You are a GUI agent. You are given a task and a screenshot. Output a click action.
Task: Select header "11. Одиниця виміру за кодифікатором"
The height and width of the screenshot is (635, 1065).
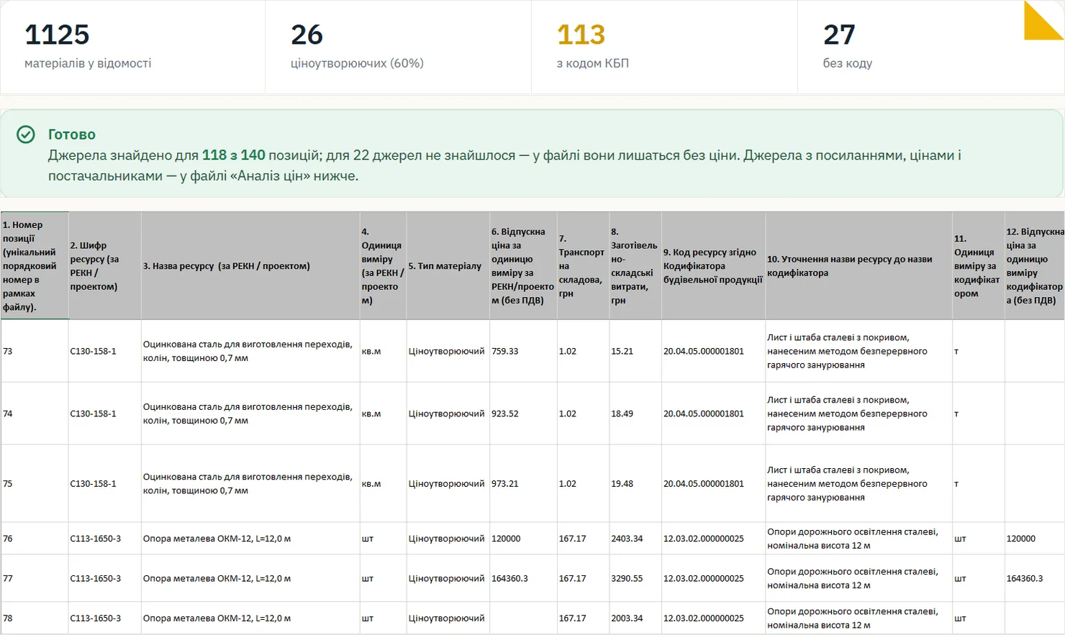click(x=979, y=266)
